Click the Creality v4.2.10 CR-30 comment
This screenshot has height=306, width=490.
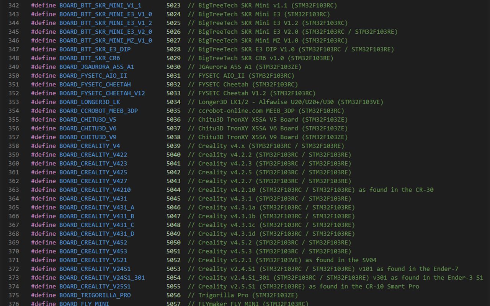click(x=310, y=190)
